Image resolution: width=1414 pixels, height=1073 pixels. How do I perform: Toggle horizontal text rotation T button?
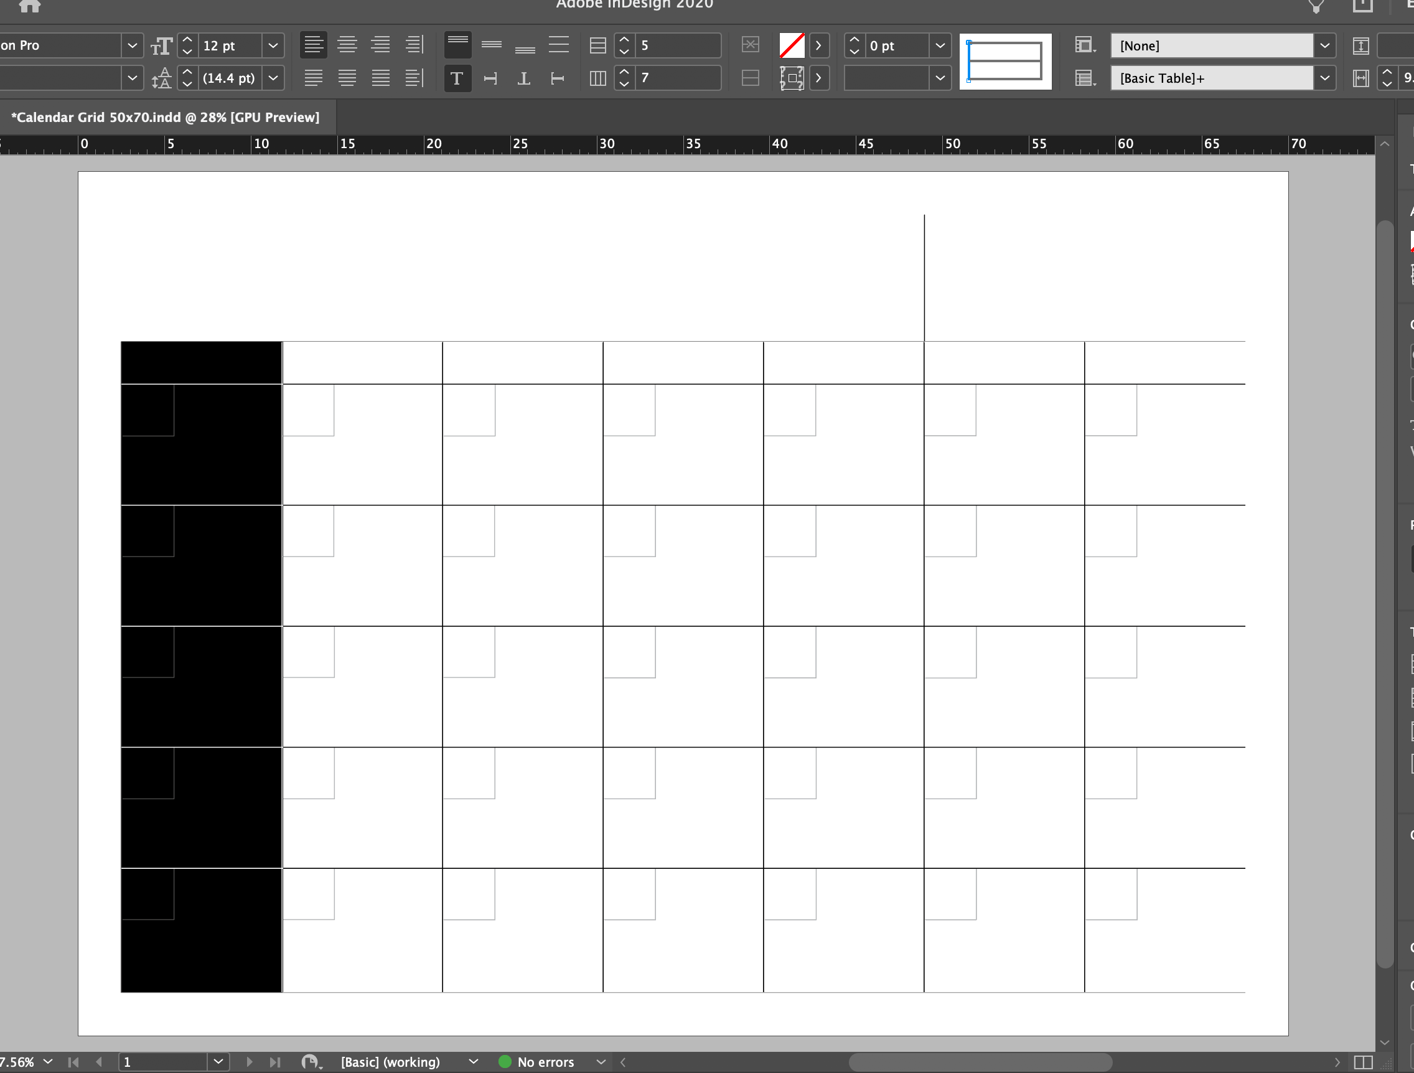457,78
